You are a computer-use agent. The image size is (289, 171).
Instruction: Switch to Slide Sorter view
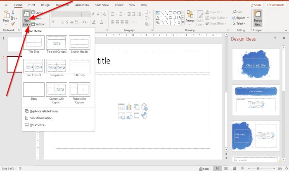click(x=225, y=169)
